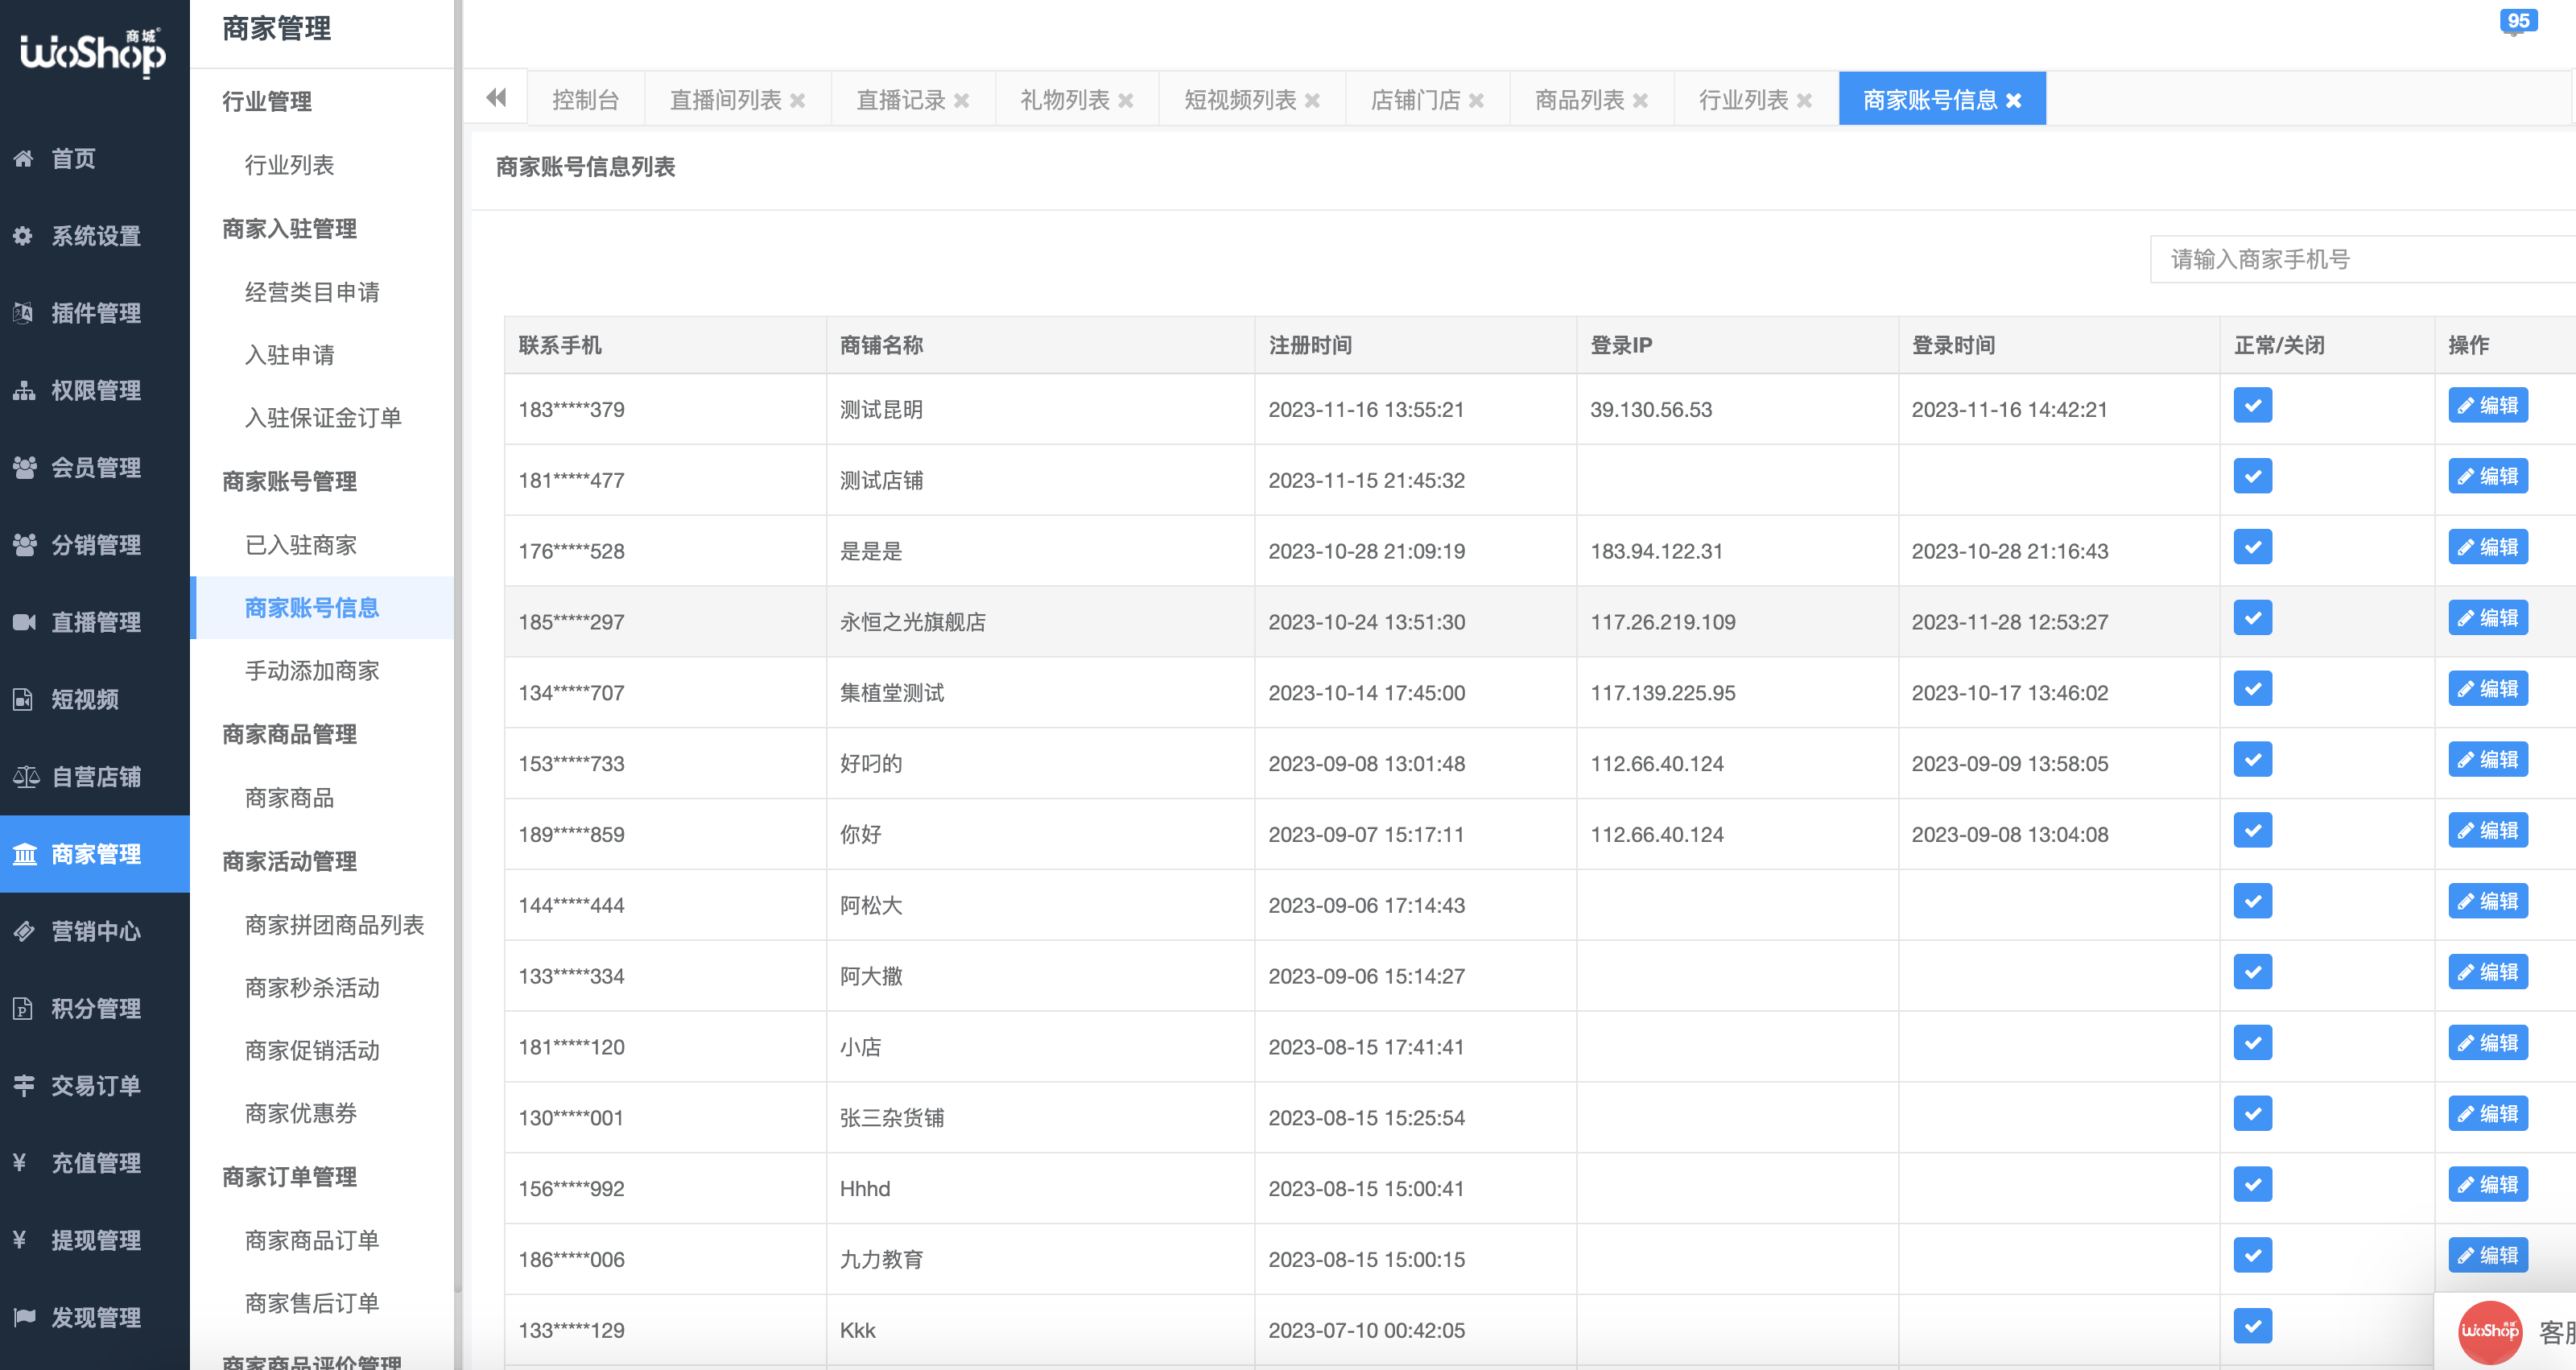Close the 礼物列表 tab

click(x=1126, y=100)
